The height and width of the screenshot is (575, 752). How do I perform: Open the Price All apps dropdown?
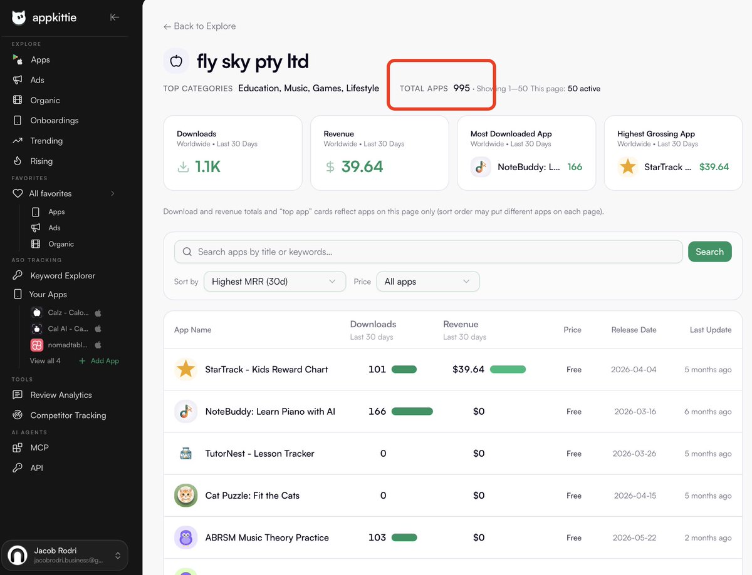click(x=428, y=282)
